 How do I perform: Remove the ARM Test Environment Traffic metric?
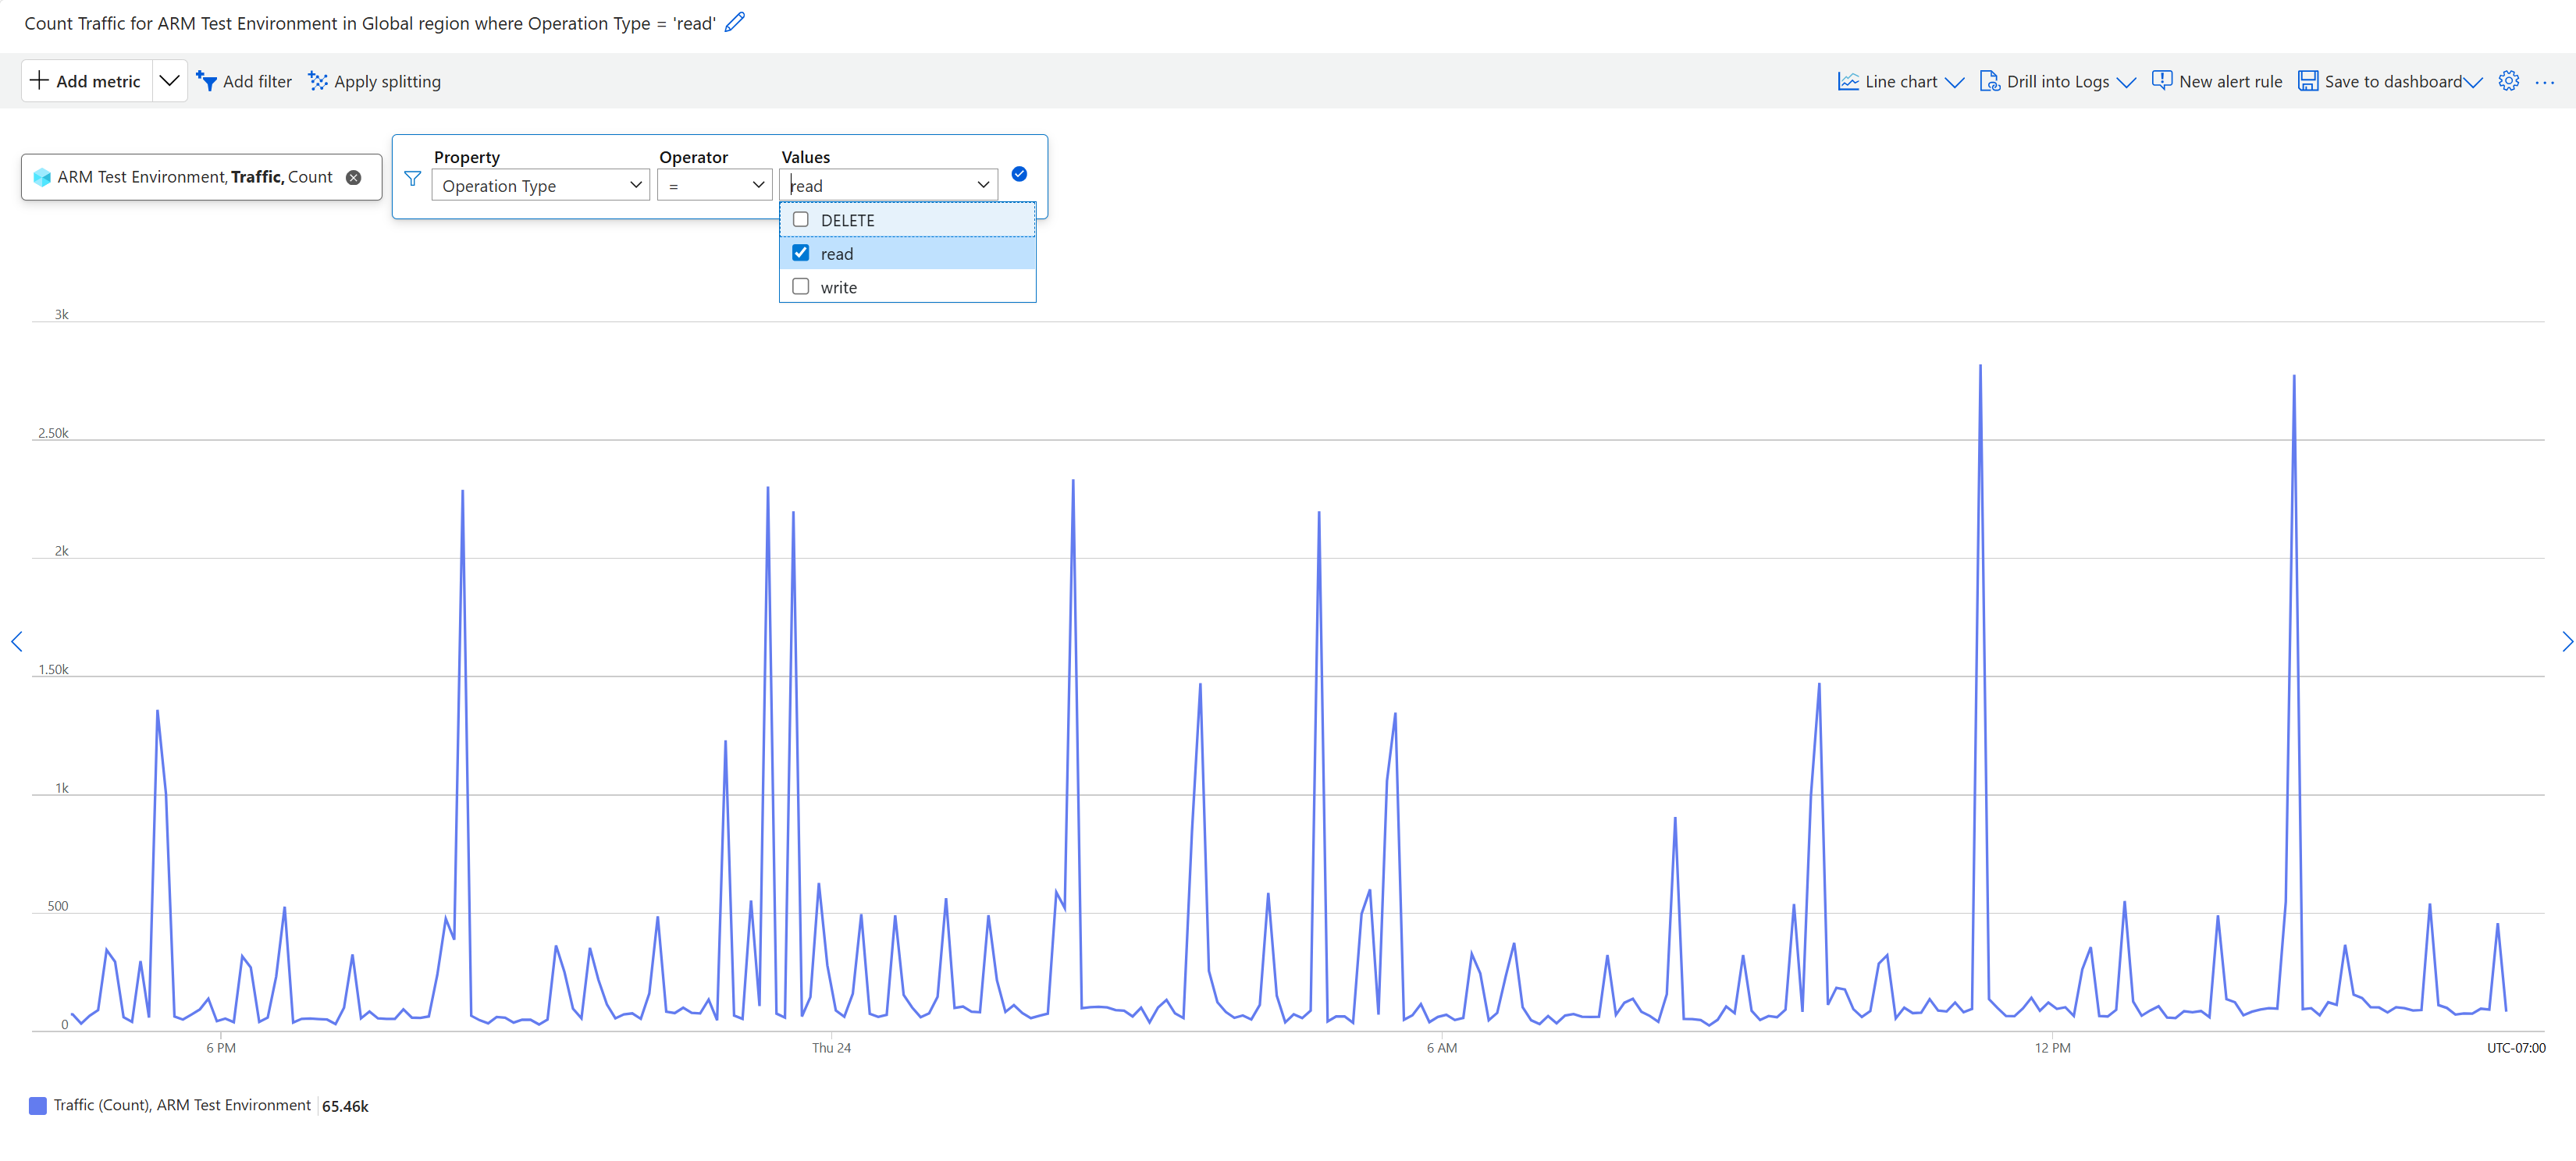[x=355, y=177]
